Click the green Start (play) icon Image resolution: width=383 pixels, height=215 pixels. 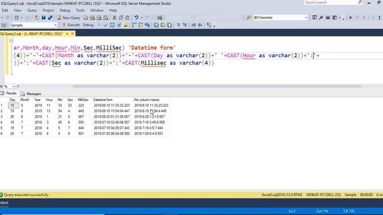click(351, 17)
